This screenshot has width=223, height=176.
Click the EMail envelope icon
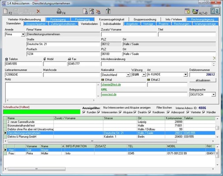[103, 80]
